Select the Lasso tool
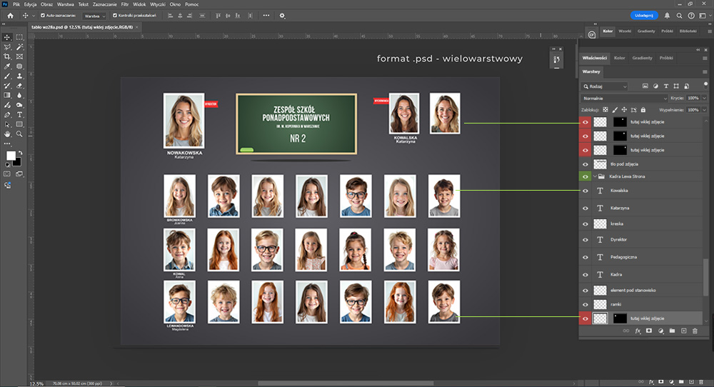The image size is (714, 387). pyautogui.click(x=7, y=47)
